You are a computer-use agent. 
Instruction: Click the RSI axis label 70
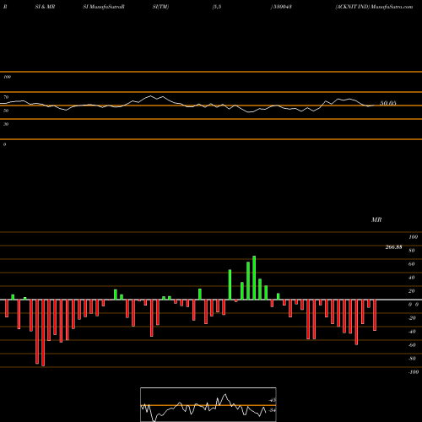coord(6,97)
